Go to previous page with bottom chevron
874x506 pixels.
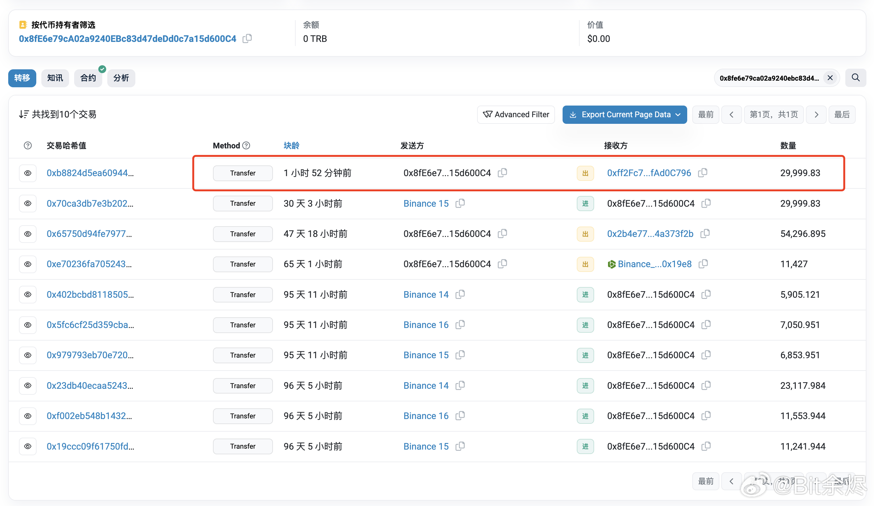pos(731,481)
